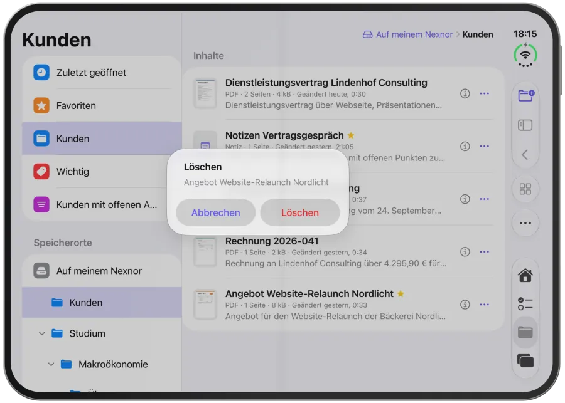Screen dimensions: 565x403
Task: Open more options for Notizen Vertragsgespräch
Action: tap(484, 146)
